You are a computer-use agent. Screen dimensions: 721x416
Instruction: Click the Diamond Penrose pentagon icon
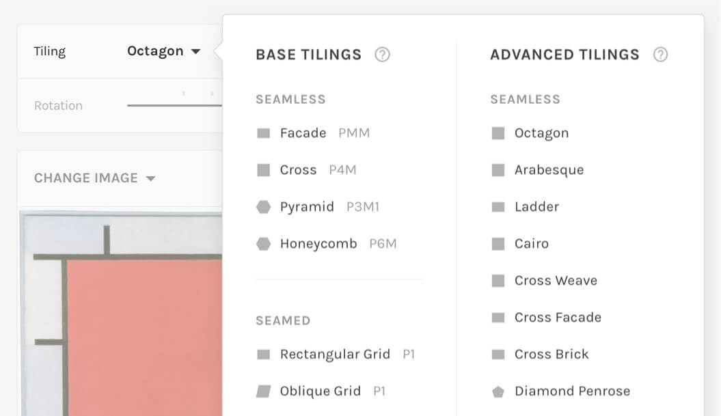pyautogui.click(x=498, y=391)
